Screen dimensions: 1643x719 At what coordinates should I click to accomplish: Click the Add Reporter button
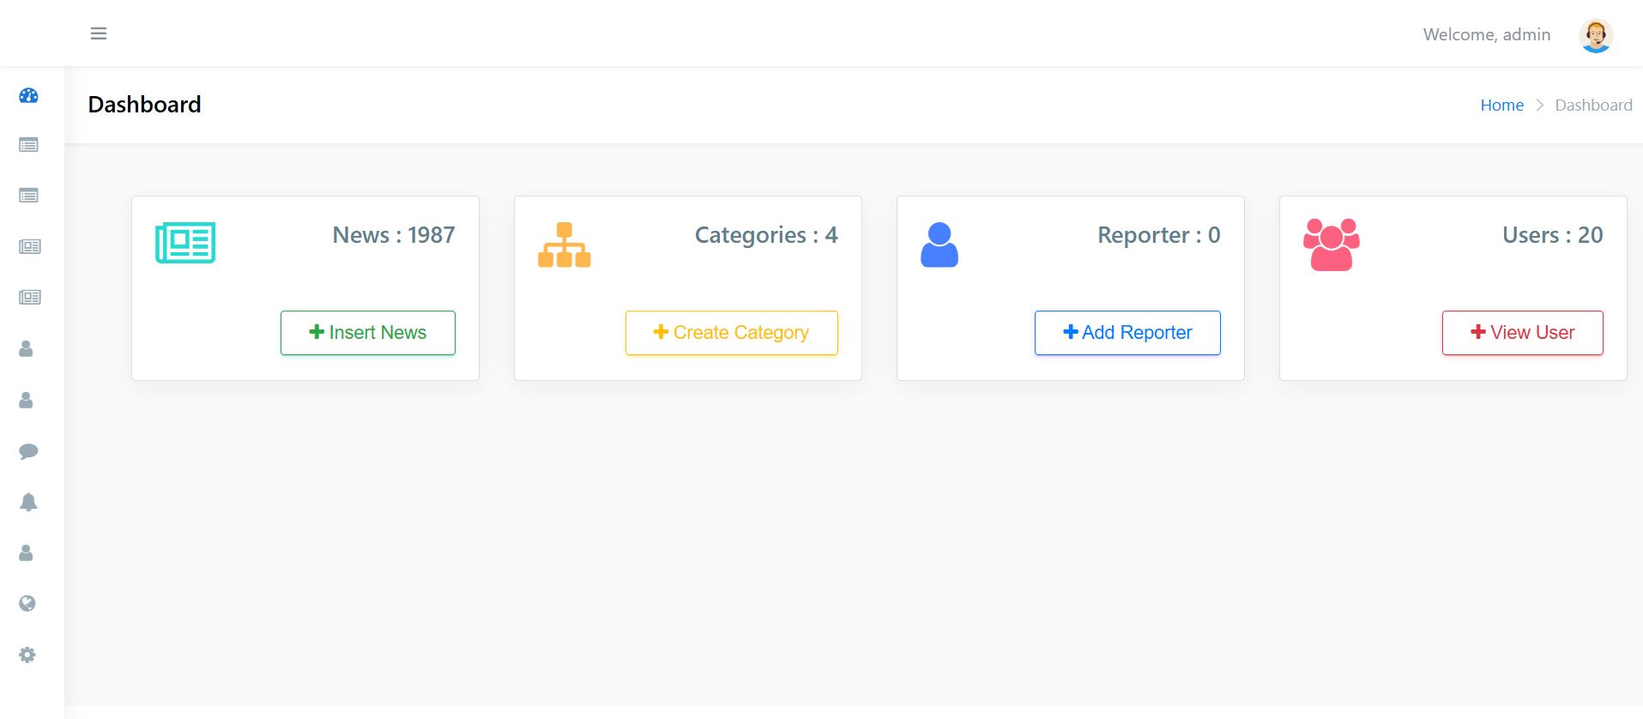(1127, 333)
